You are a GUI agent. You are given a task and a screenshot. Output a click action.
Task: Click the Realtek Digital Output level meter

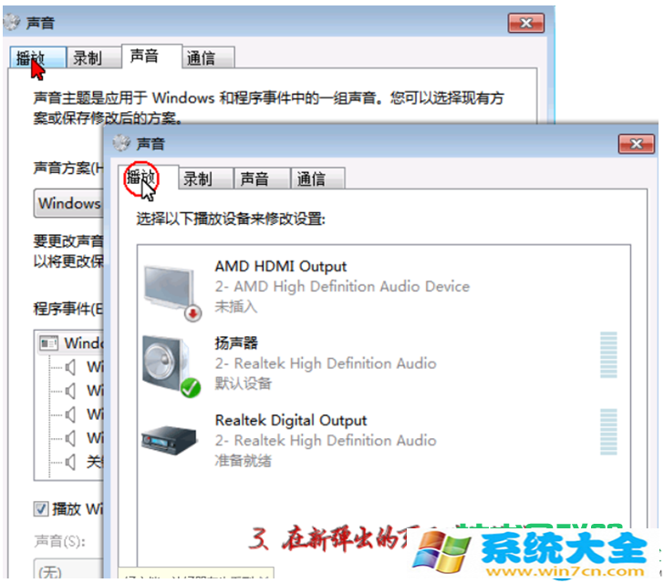[x=608, y=432]
